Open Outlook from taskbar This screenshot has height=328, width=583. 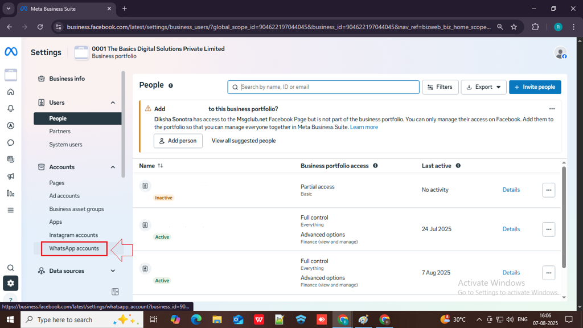(239, 319)
